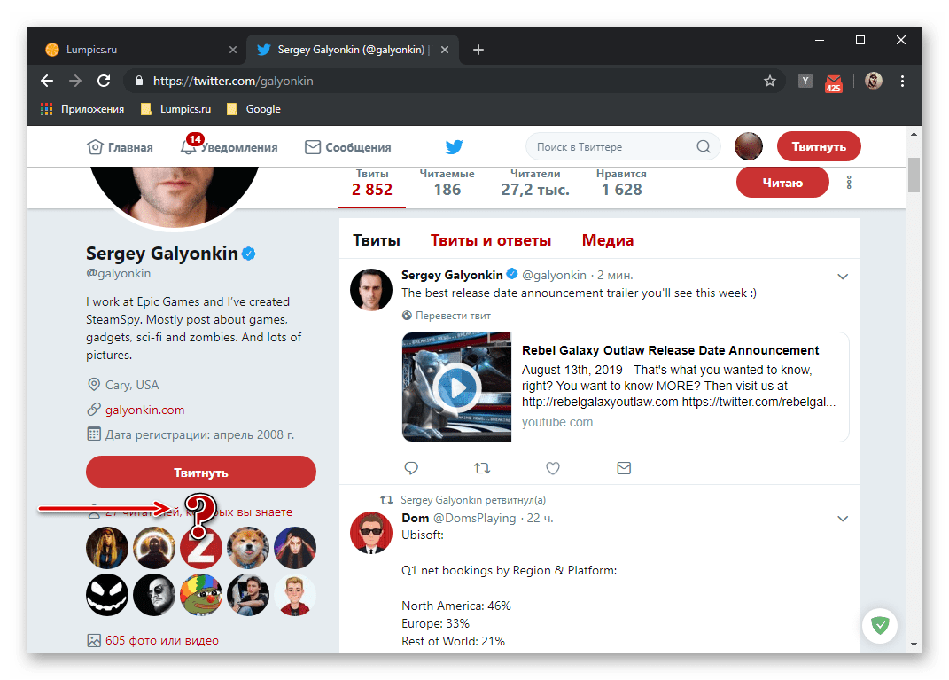The height and width of the screenshot is (680, 949).
Task: Click the Твитнуть button in the left sidebar
Action: [x=201, y=473]
